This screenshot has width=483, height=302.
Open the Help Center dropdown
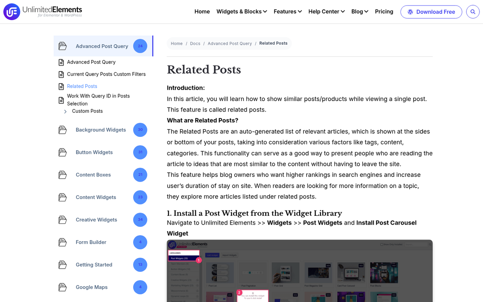click(x=326, y=12)
